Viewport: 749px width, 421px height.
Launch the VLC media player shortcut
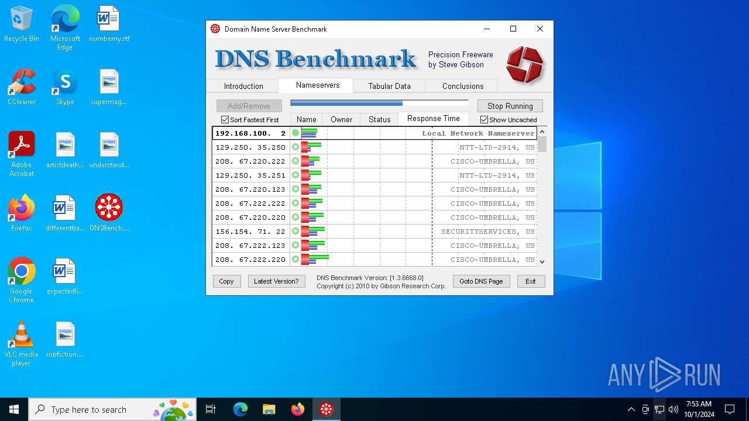coord(22,344)
